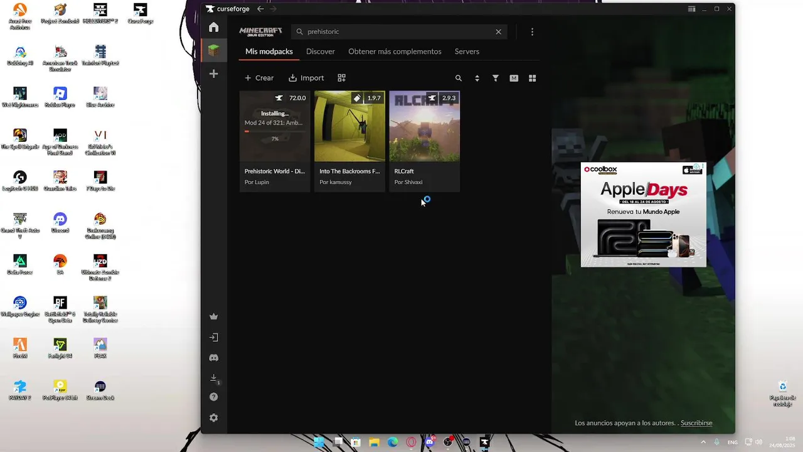Click the sign-in icon in the sidebar
This screenshot has height=452, width=803.
(214, 337)
